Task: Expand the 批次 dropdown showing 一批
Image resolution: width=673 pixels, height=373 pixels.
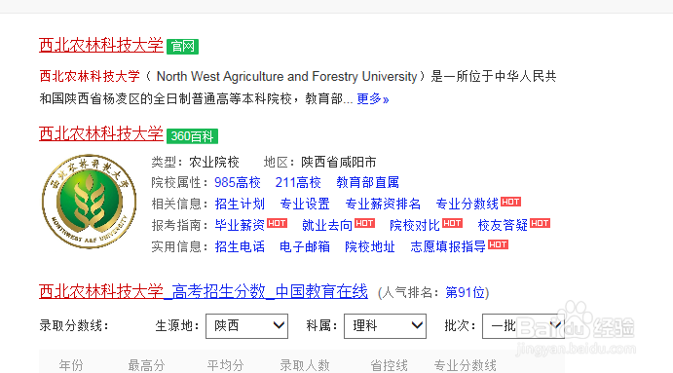Action: pyautogui.click(x=523, y=326)
